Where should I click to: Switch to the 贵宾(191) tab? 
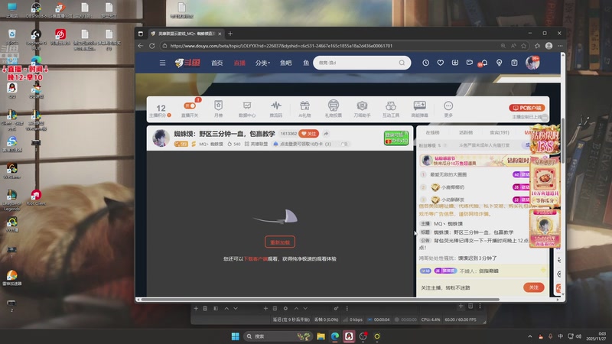pos(500,132)
